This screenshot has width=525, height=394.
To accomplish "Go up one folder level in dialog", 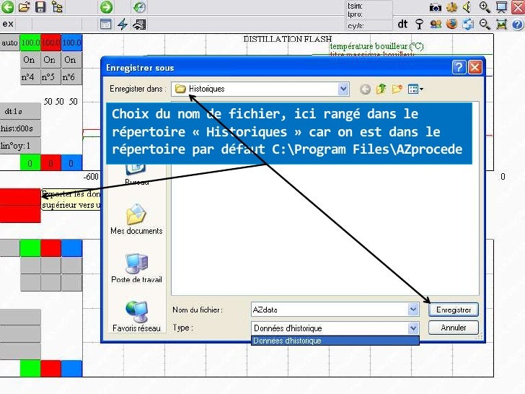I will tap(381, 89).
